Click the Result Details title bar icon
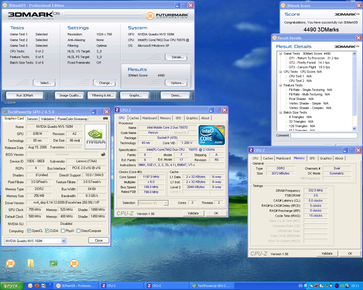 click(x=275, y=38)
